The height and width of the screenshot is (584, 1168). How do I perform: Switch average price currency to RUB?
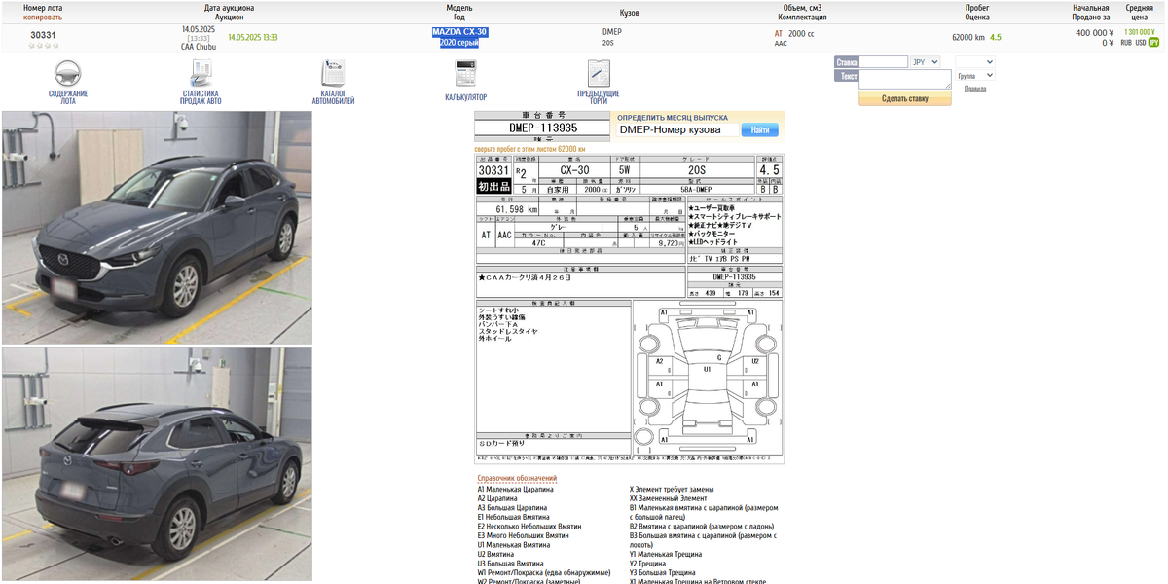1126,43
